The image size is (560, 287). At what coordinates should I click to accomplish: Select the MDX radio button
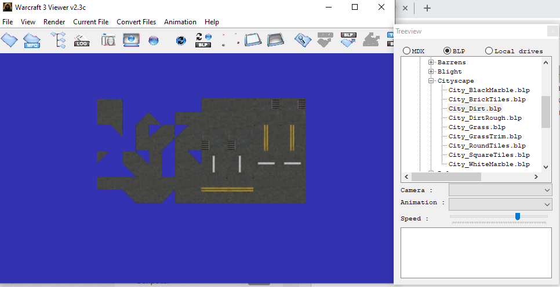coord(406,50)
